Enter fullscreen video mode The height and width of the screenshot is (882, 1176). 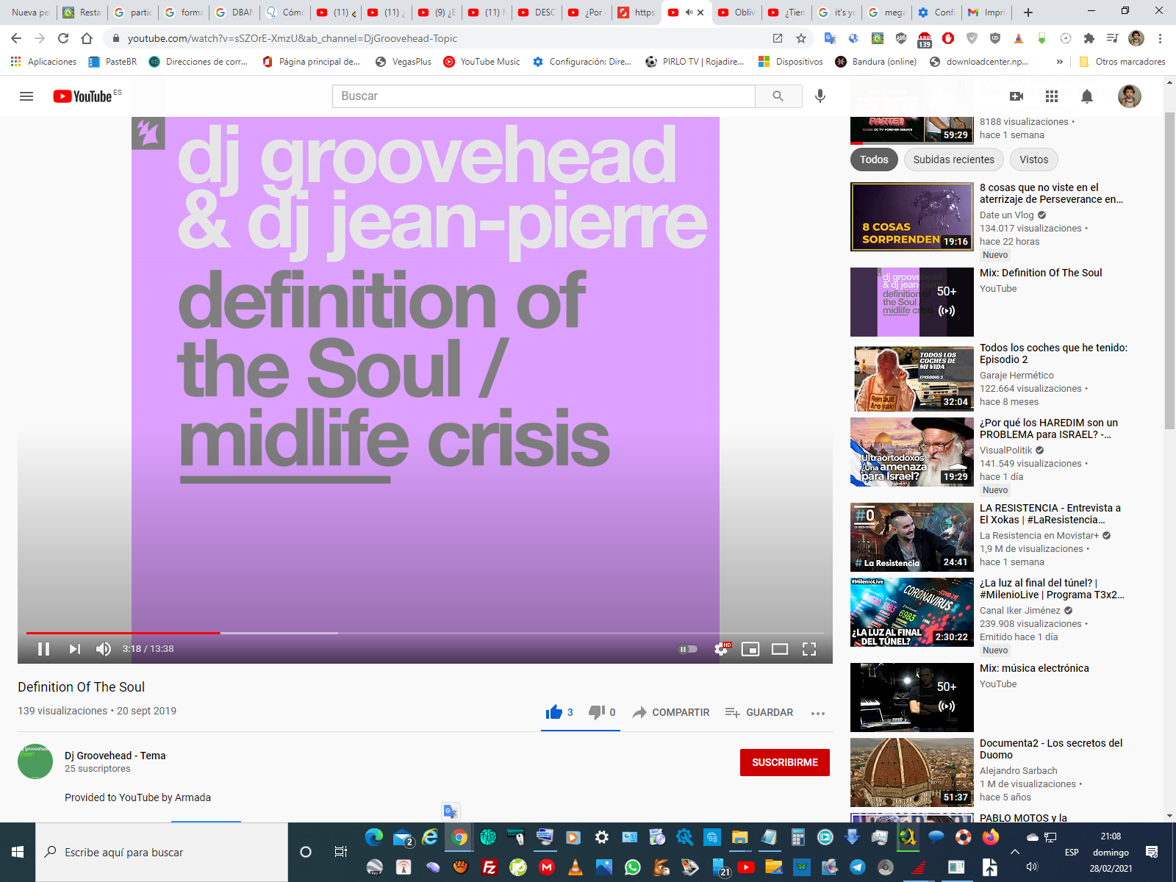tap(809, 649)
